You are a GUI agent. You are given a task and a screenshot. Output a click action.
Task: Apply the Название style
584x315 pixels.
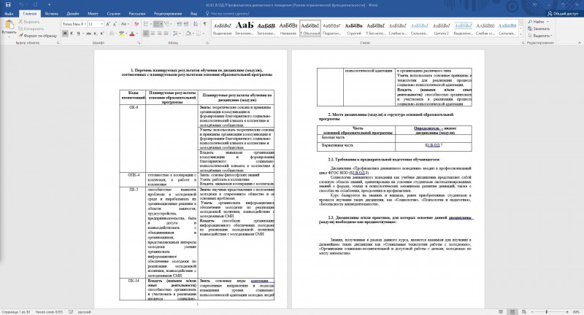point(288,28)
